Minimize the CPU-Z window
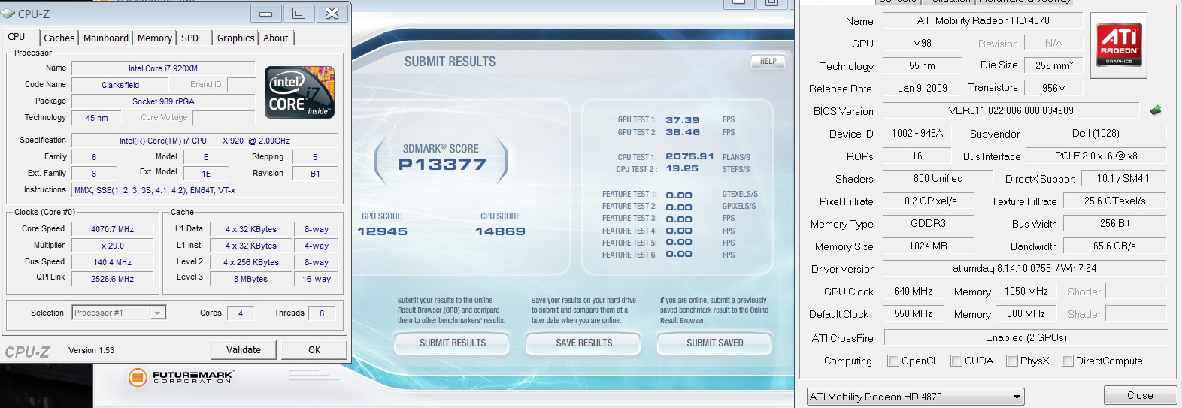This screenshot has width=1182, height=408. click(265, 14)
